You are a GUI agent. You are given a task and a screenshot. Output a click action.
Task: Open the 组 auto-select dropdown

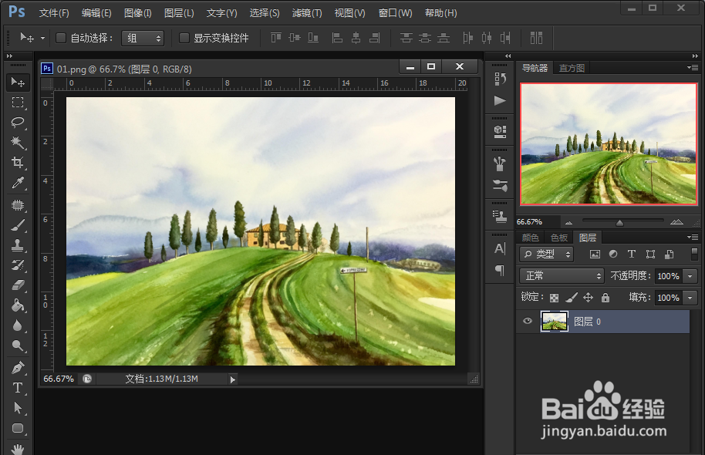[x=143, y=39]
